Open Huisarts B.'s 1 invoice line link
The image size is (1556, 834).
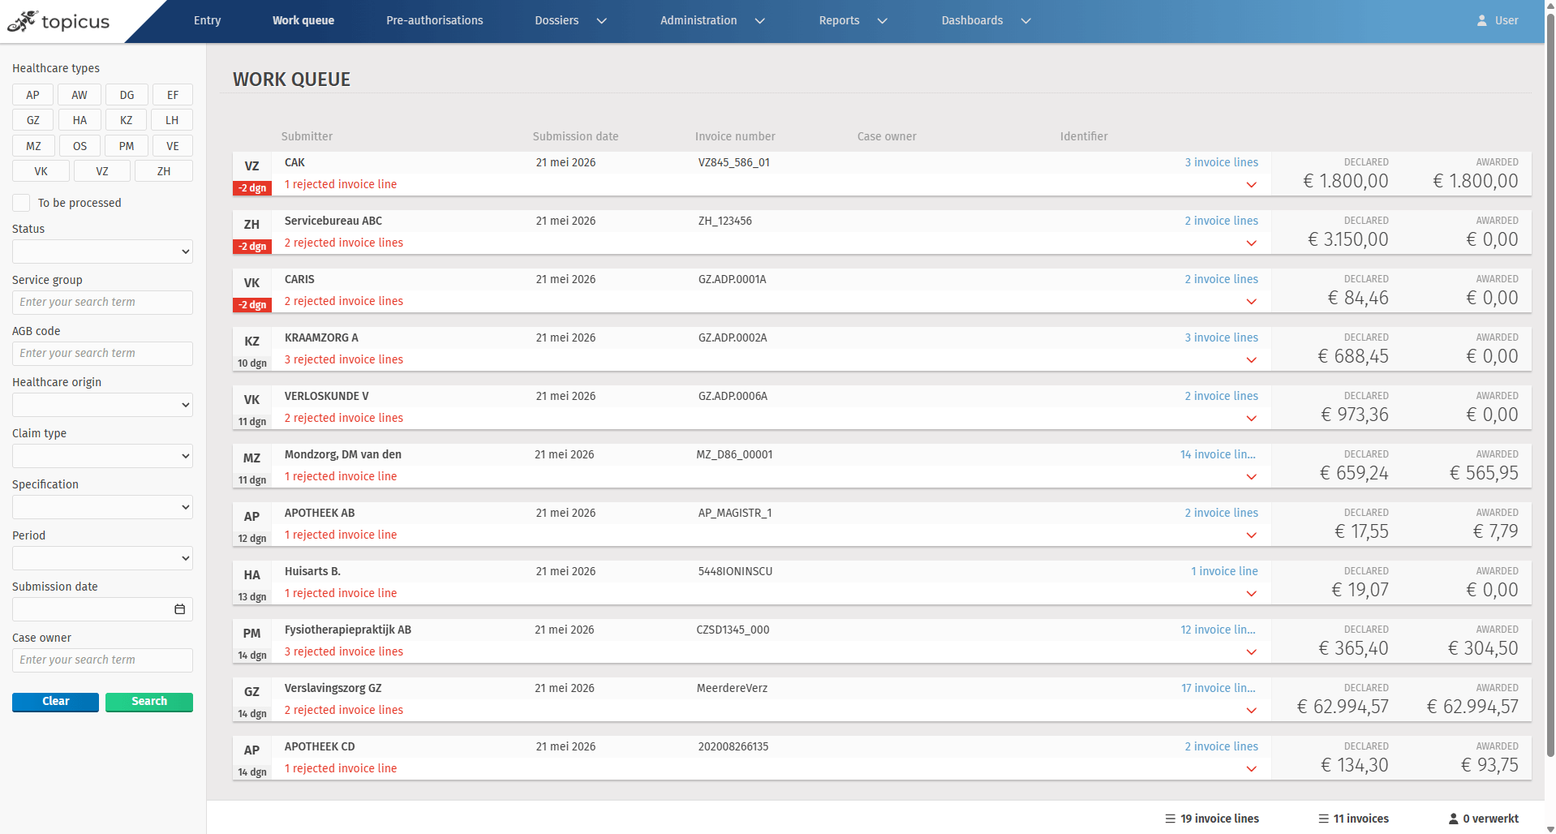click(x=1224, y=571)
